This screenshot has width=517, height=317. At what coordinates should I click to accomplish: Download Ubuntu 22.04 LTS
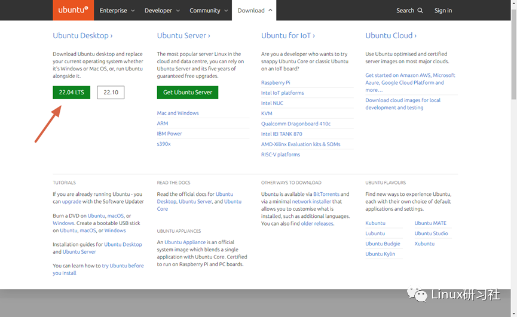coord(72,92)
